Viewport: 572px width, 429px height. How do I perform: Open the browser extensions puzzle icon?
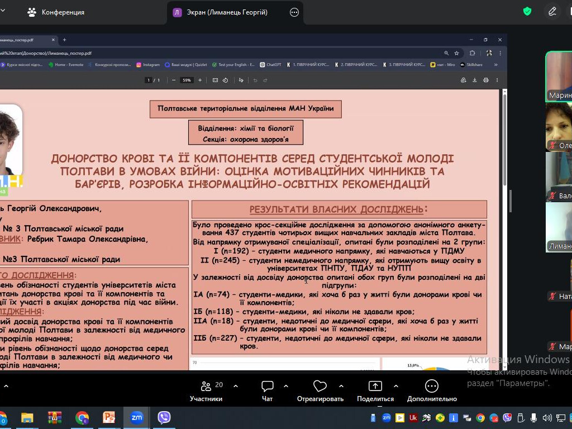(x=473, y=53)
